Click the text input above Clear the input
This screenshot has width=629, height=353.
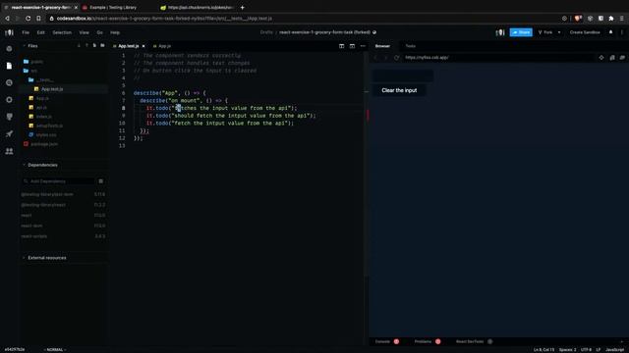pos(403,76)
